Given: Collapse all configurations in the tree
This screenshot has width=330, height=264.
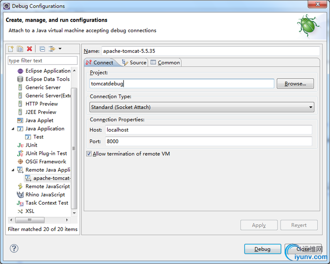Looking at the screenshot, I should (42, 49).
